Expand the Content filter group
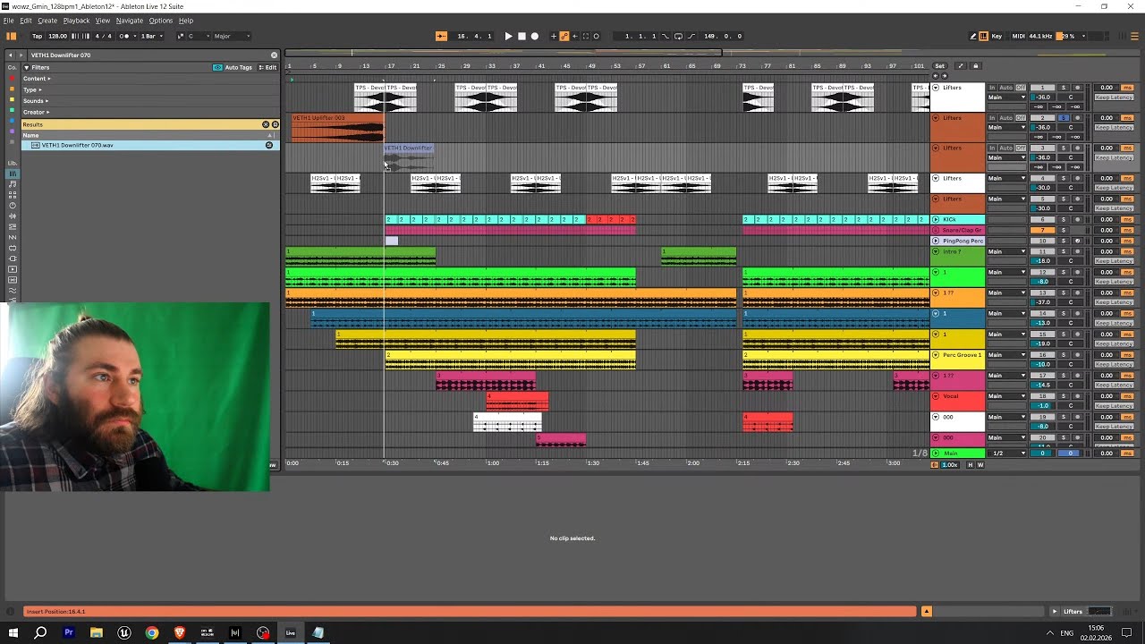Viewport: 1145px width, 644px height. (x=37, y=79)
